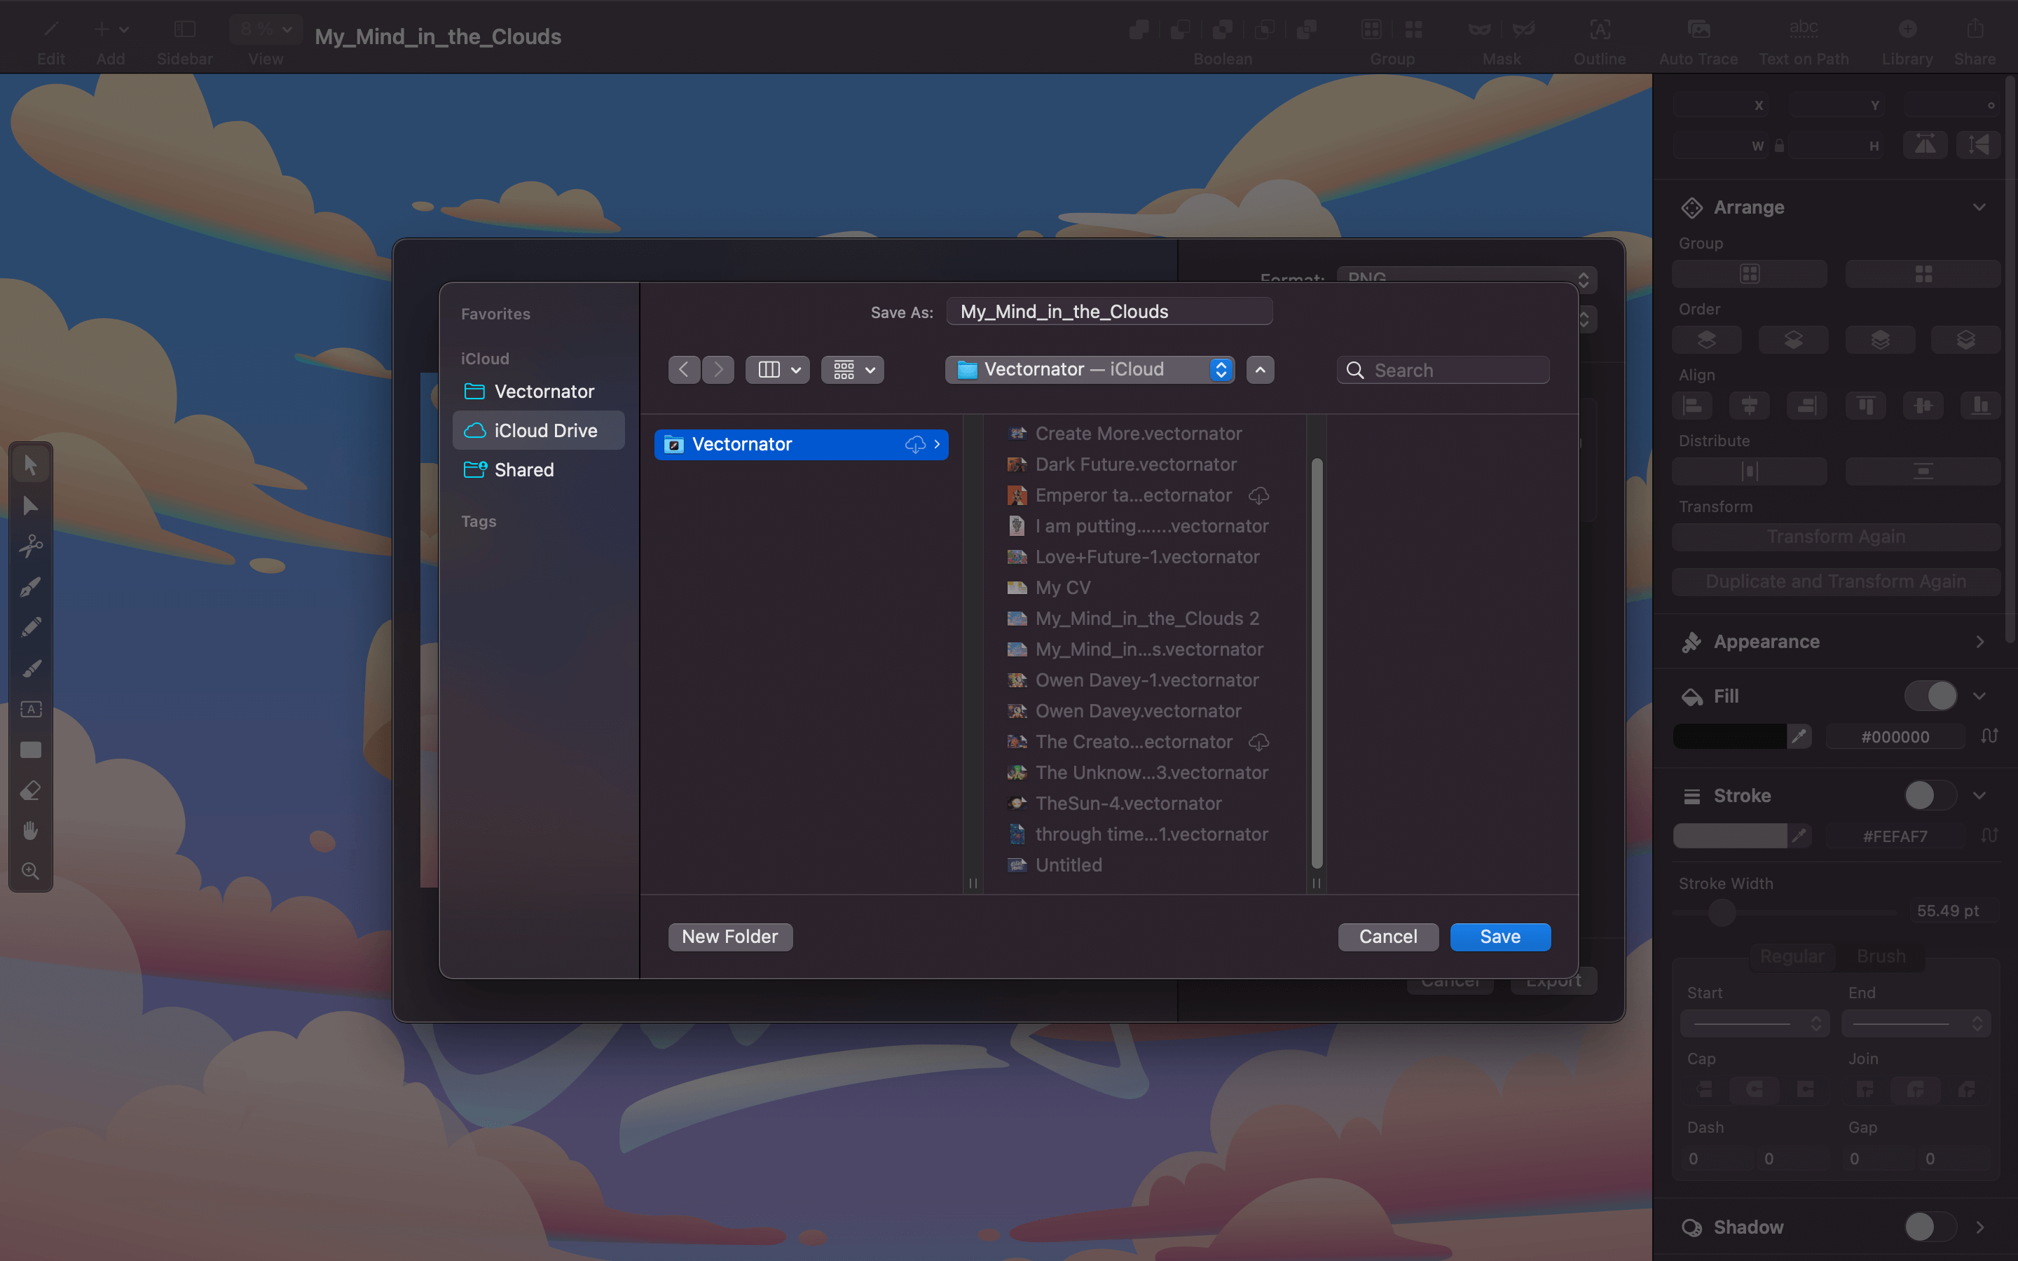The width and height of the screenshot is (2018, 1261).
Task: Select the Scissors tool
Action: click(x=31, y=546)
